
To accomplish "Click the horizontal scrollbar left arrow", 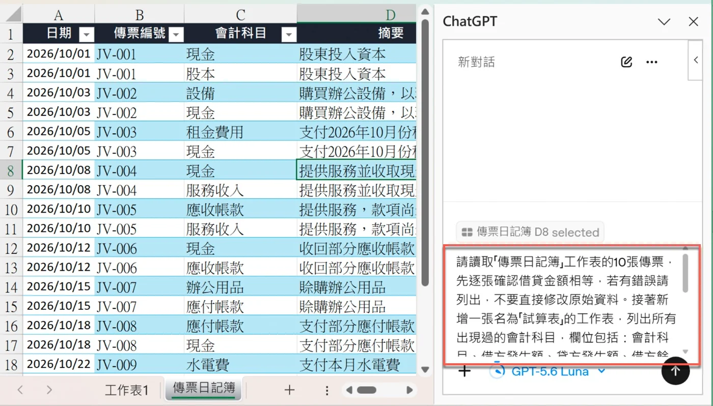I will click(349, 390).
